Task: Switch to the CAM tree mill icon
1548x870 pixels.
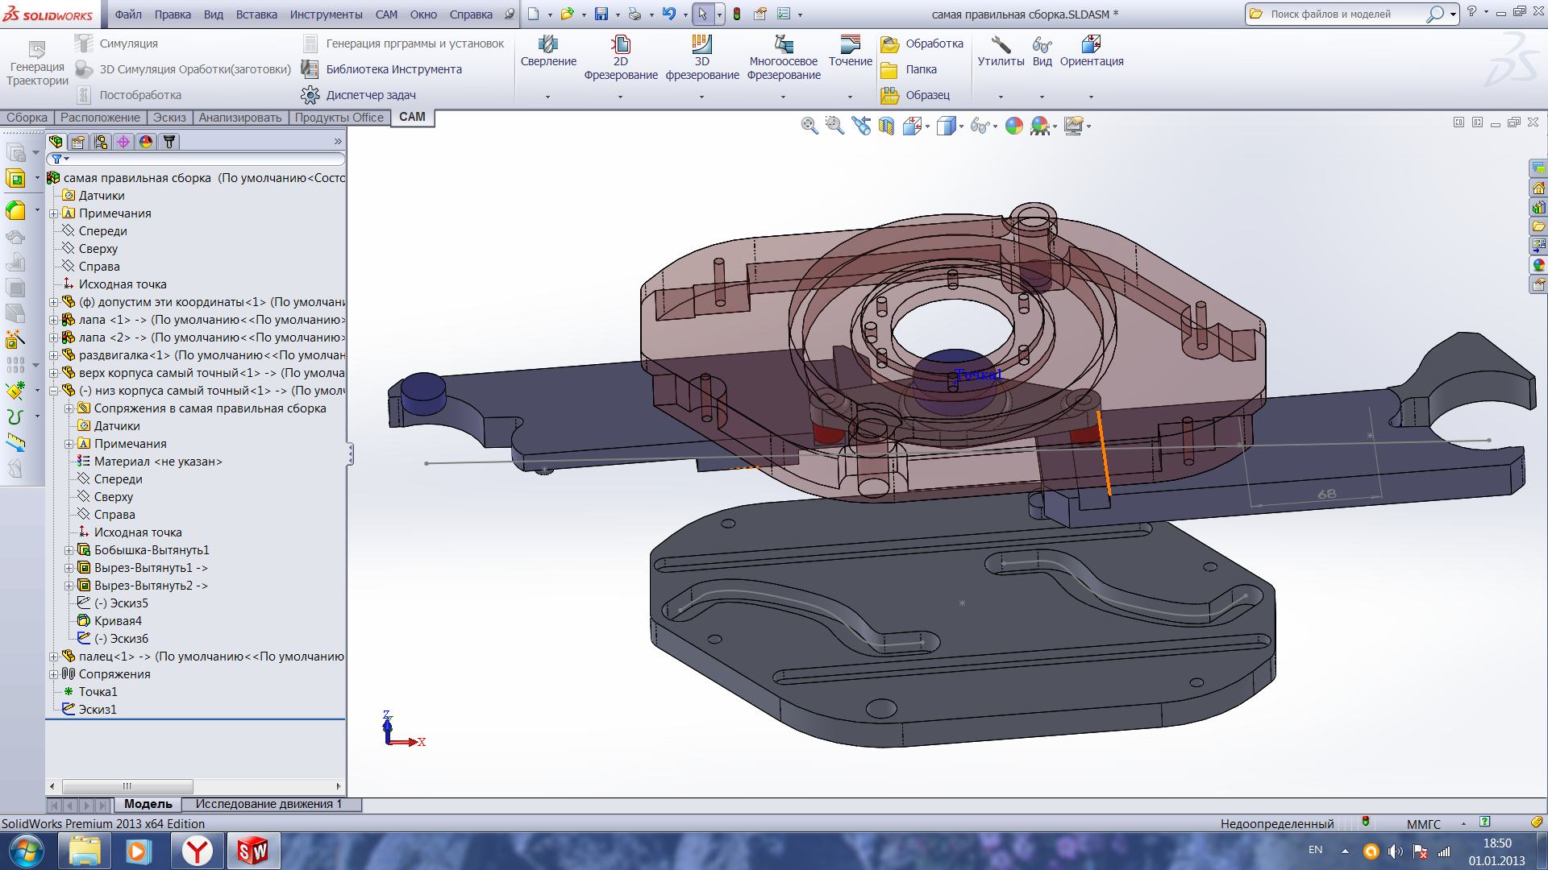Action: coord(169,142)
